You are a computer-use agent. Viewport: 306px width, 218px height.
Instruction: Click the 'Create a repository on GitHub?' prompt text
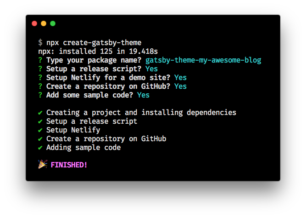click(108, 86)
